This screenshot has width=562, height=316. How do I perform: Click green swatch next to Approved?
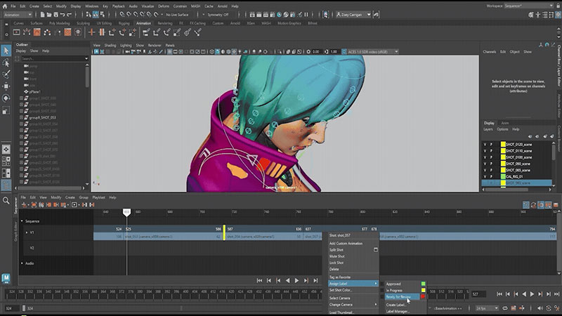(x=424, y=284)
